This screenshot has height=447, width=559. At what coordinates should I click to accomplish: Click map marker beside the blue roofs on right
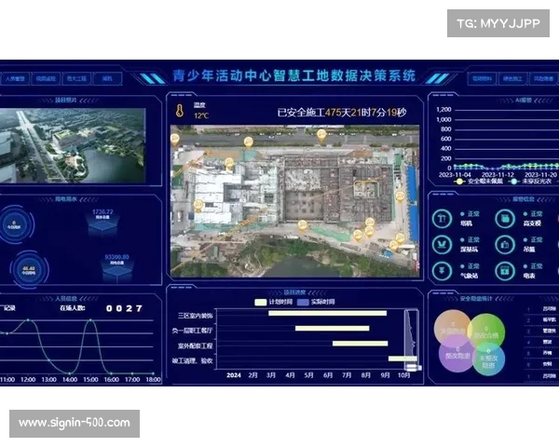(x=401, y=196)
